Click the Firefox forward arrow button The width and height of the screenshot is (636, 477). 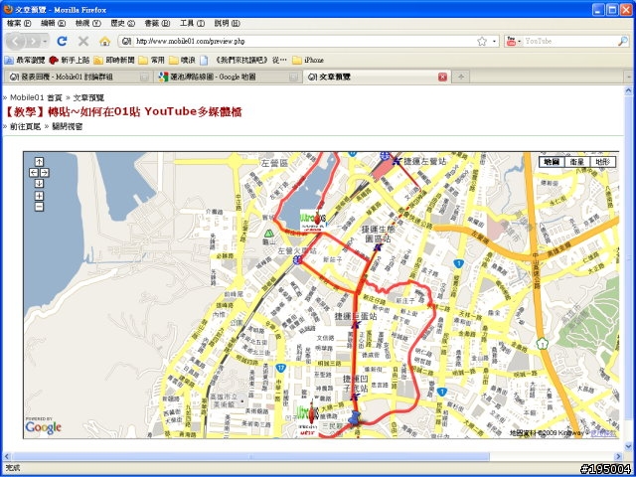33,42
